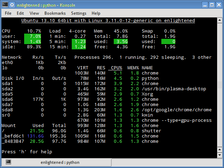
Task: Click the eth0 network interface row
Action: [34, 62]
